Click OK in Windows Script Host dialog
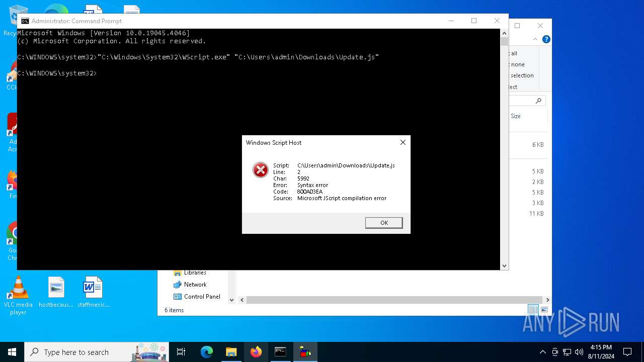This screenshot has height=362, width=644. (x=384, y=223)
